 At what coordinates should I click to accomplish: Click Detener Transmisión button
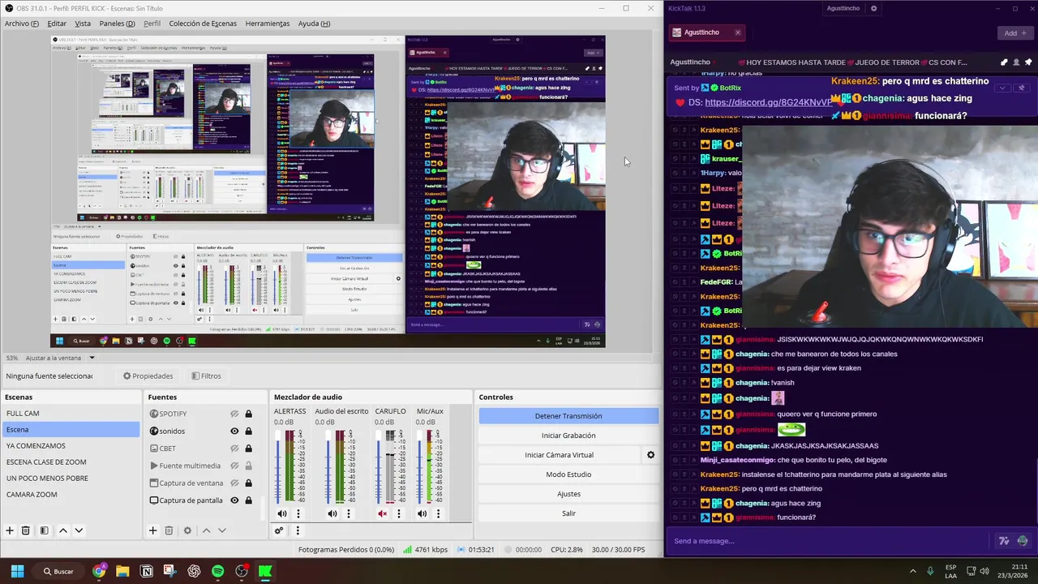pos(568,416)
